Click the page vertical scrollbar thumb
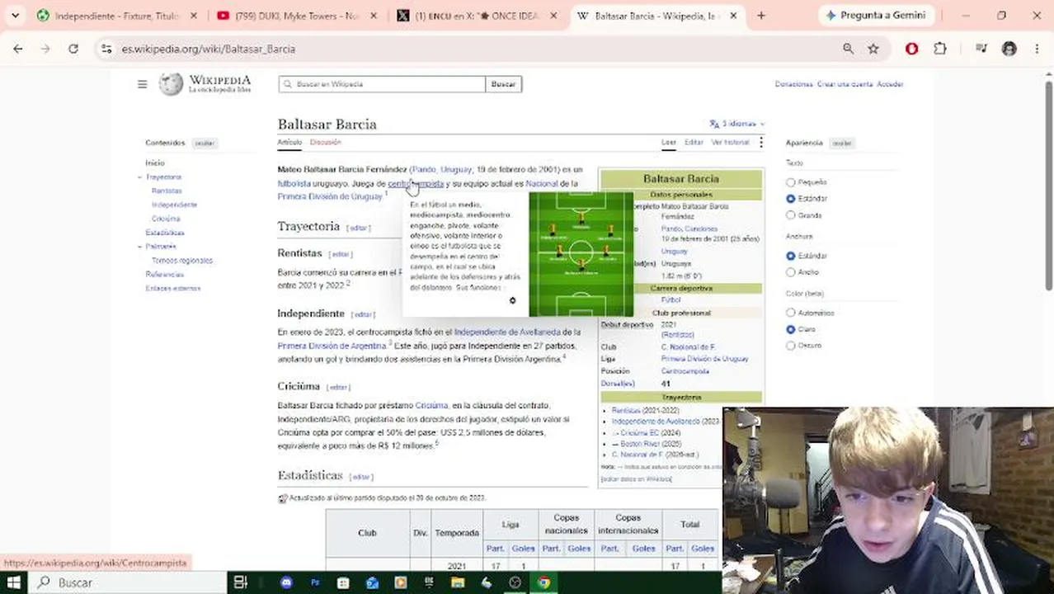1054x594 pixels. point(1048,186)
